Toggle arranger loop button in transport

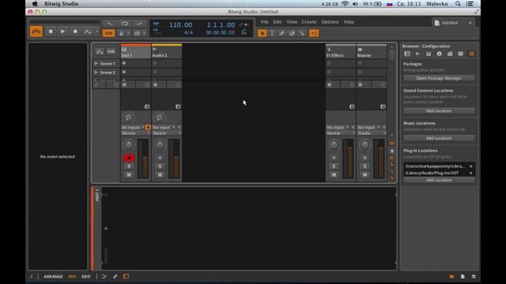pos(125,24)
